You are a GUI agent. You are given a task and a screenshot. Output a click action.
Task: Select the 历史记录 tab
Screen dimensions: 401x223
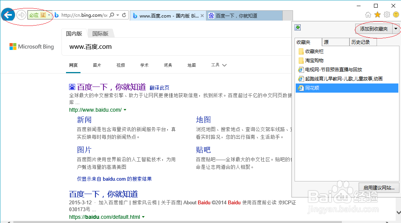(x=363, y=42)
